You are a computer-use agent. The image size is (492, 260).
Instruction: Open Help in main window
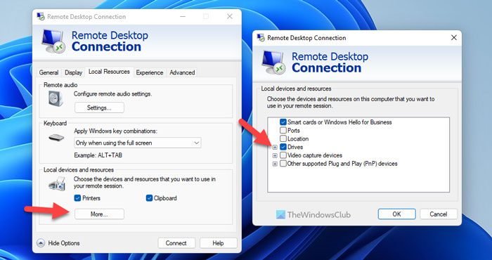(218, 243)
